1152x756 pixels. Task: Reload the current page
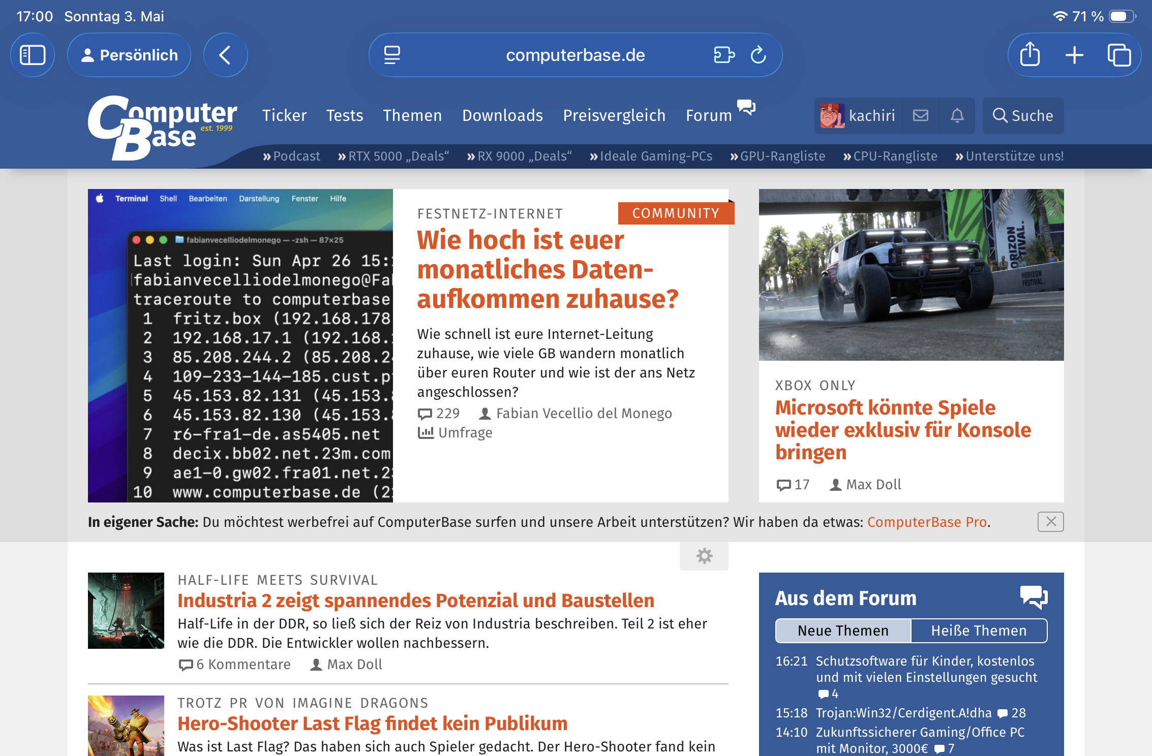click(759, 55)
